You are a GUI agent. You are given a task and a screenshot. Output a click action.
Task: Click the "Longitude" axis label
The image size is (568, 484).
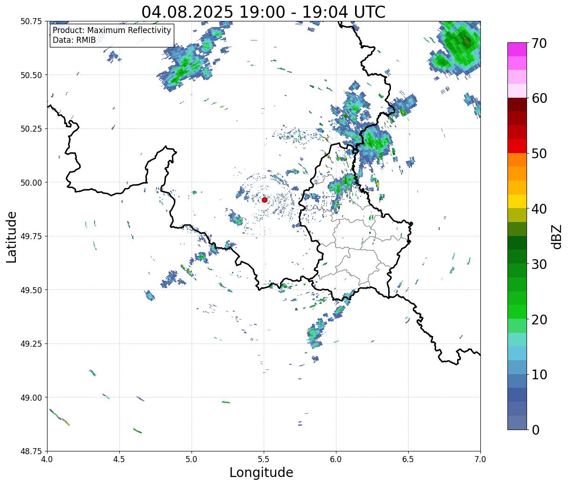pos(261,472)
